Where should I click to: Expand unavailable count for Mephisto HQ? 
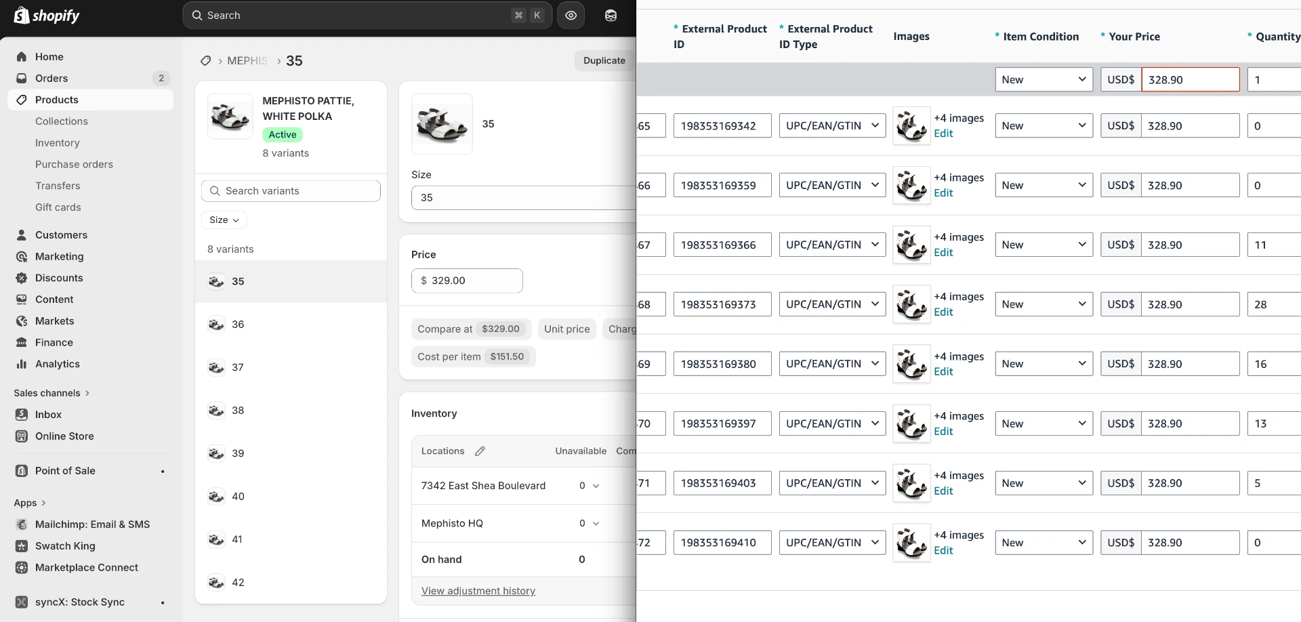[590, 524]
